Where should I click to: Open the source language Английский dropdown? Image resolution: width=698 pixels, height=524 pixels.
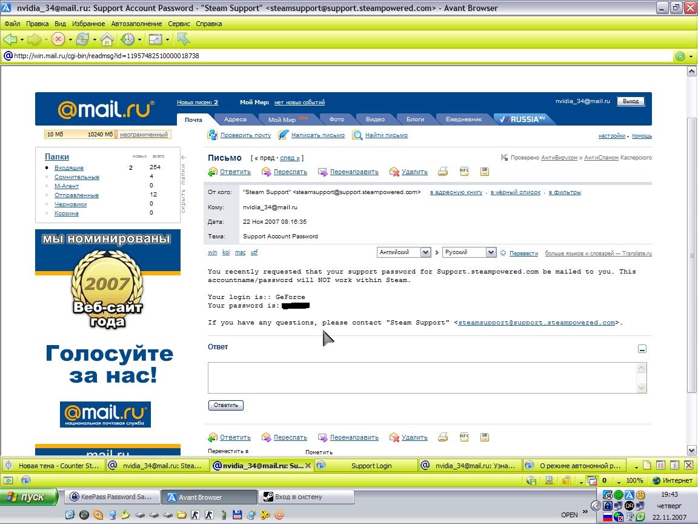425,252
